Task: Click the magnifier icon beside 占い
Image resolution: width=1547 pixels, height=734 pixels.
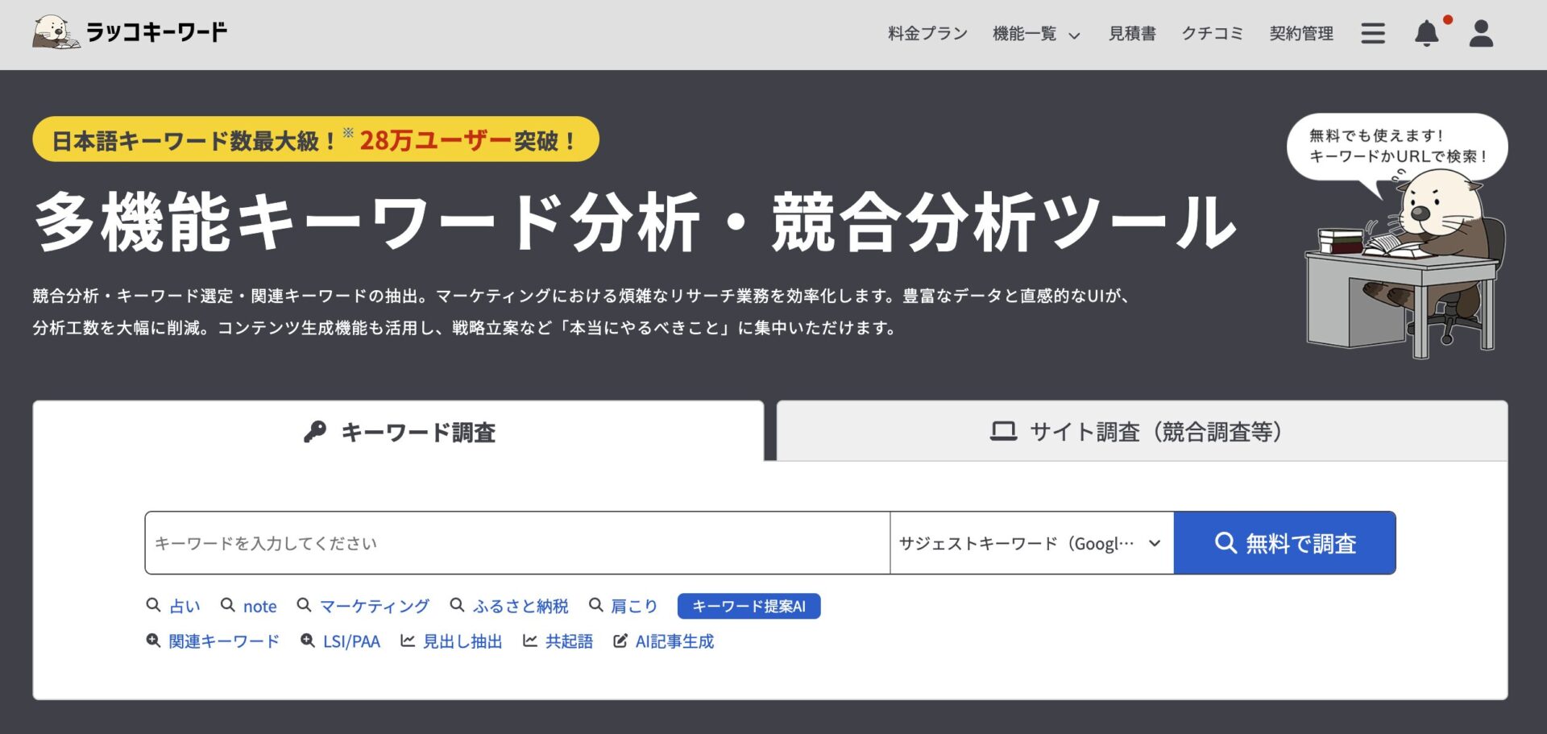Action: point(153,605)
